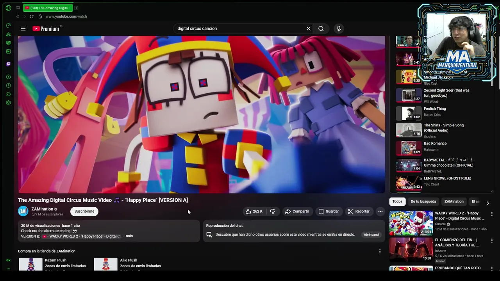Start voice search with microphone

coord(339,28)
